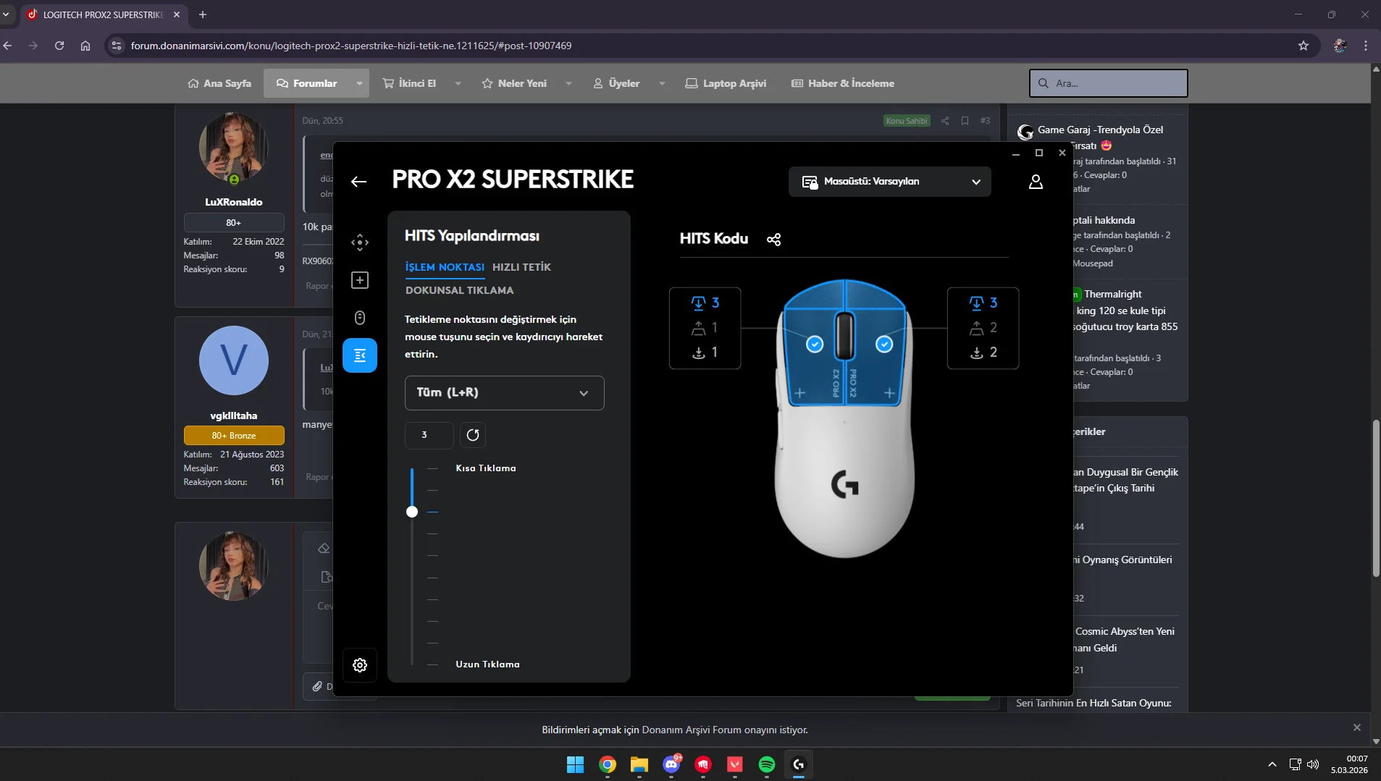Image resolution: width=1381 pixels, height=781 pixels.
Task: Toggle the right mouse button checkmark
Action: tap(884, 345)
